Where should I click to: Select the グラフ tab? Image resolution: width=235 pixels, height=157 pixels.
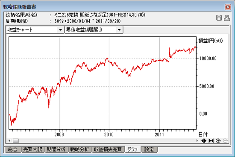(132, 149)
